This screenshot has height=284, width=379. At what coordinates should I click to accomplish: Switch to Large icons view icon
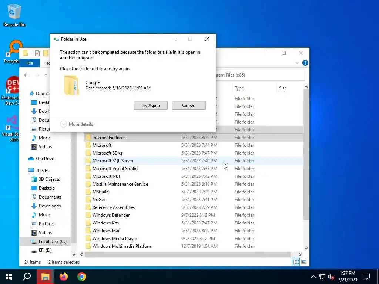tap(304, 262)
